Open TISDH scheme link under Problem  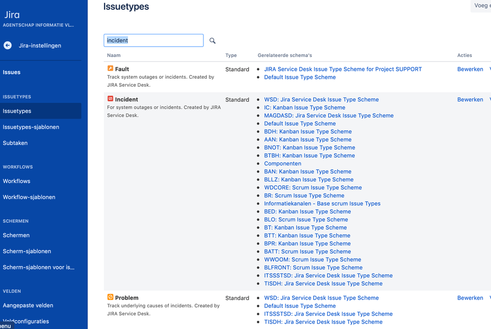pos(323,322)
